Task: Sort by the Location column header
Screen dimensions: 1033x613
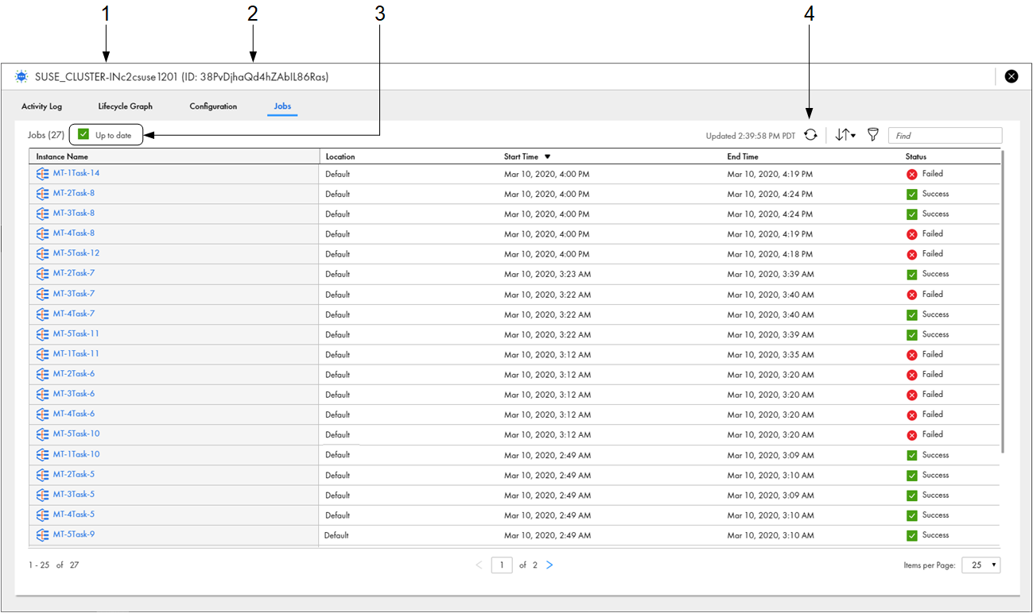Action: coord(340,156)
